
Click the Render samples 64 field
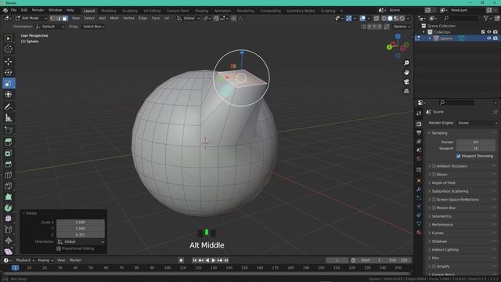point(475,142)
